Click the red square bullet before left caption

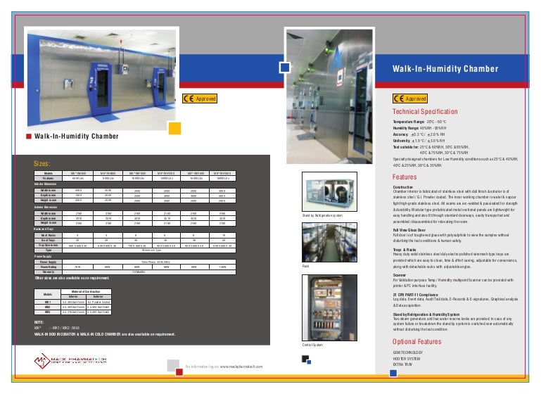tap(29, 136)
